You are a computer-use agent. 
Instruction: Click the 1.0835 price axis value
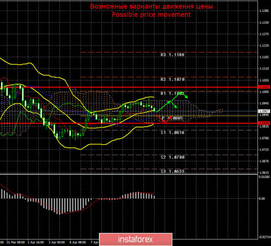point(264,126)
